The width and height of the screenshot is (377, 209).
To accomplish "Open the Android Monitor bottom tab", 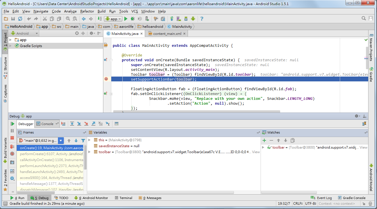I will coord(91,198).
